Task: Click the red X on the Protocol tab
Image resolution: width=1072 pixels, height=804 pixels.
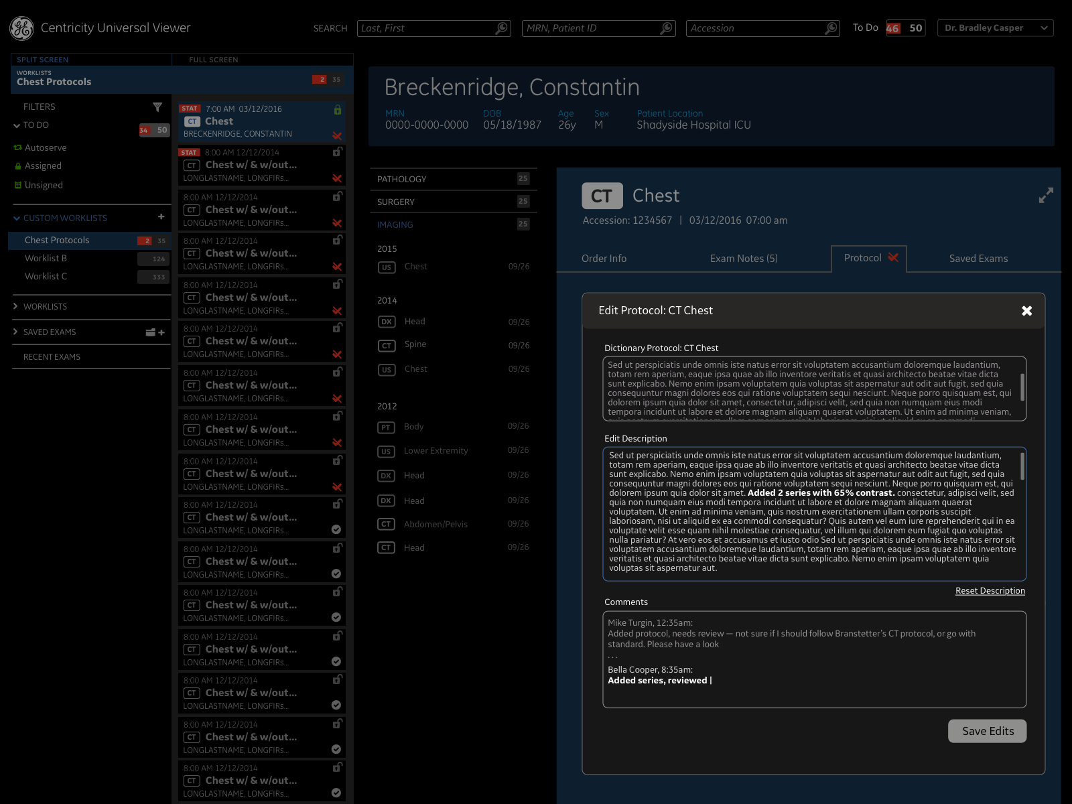Action: pyautogui.click(x=893, y=257)
